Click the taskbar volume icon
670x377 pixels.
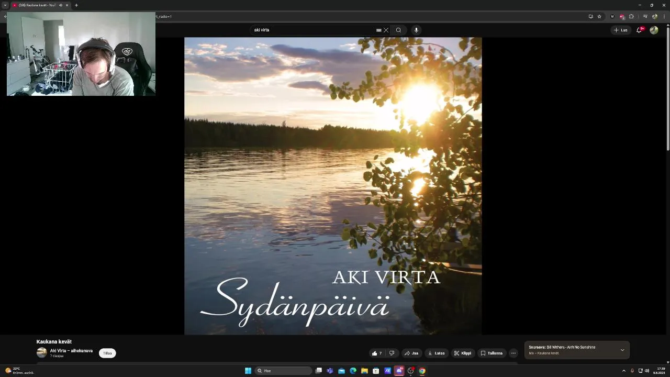[x=647, y=371]
